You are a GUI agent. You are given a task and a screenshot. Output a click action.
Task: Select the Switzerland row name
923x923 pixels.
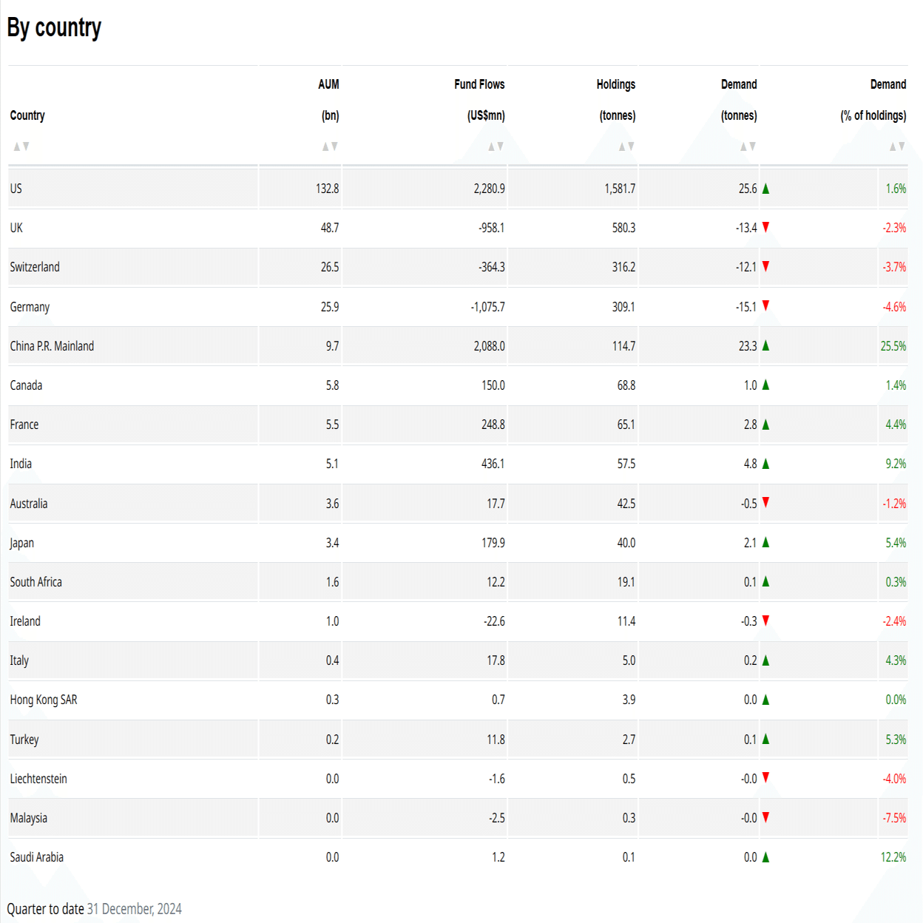click(x=35, y=267)
